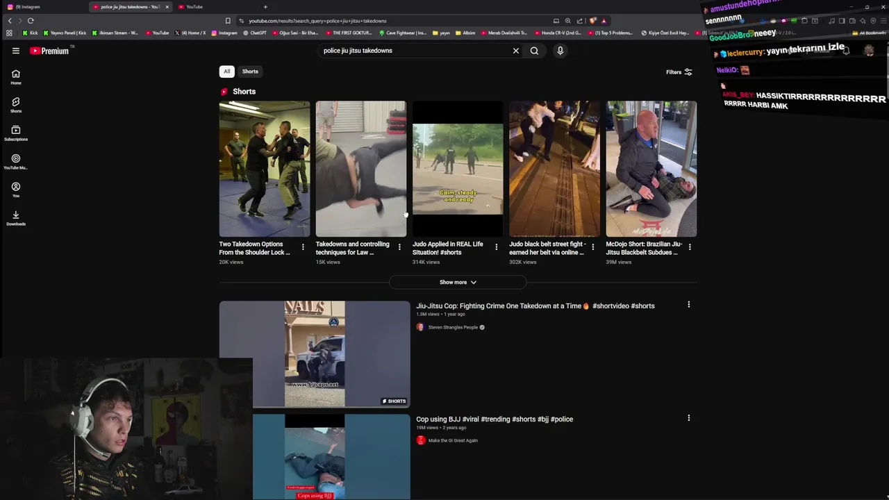
Task: Play Judo black belt street fight thumbnail
Action: tap(554, 169)
